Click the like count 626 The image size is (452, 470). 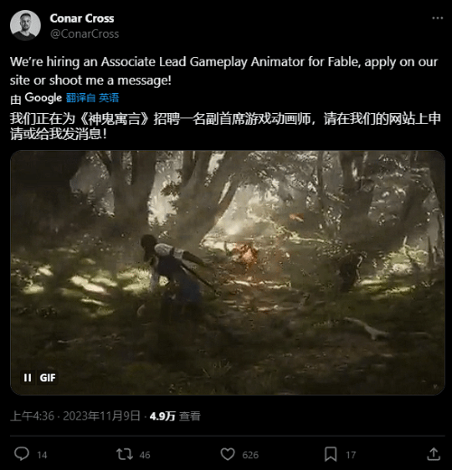click(250, 455)
